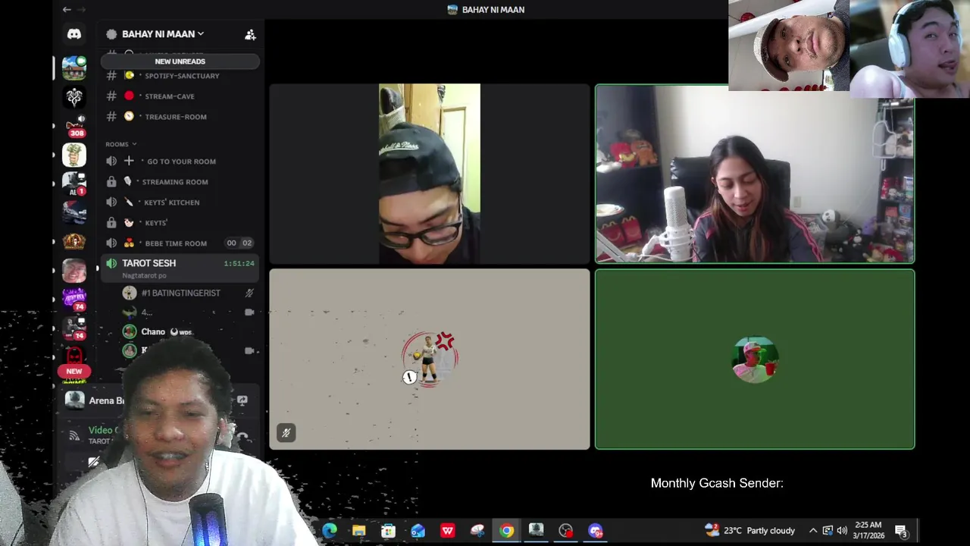Focus the green background avatar tile
The height and width of the screenshot is (546, 970).
click(754, 359)
